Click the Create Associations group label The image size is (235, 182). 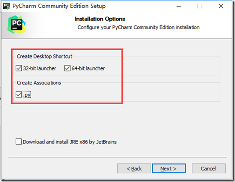coord(39,83)
